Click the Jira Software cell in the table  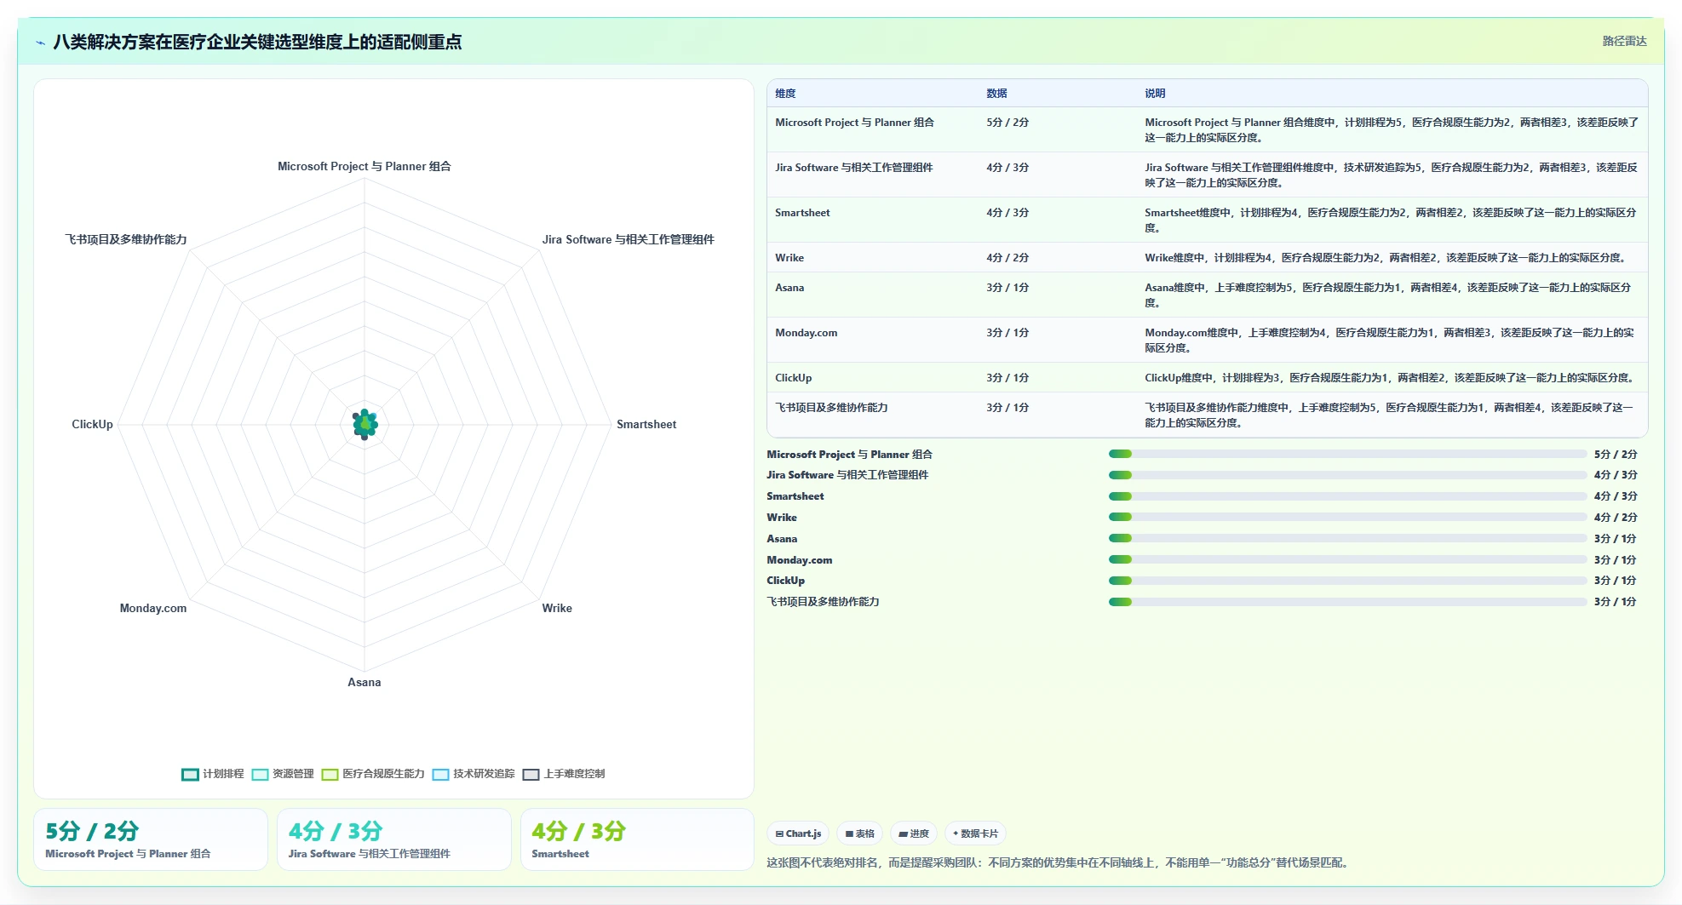click(x=853, y=168)
